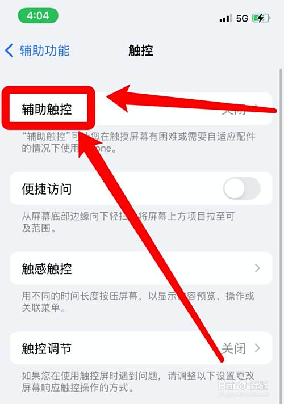Screen dimensions: 284x404
Task: Expand 触感触控 via its chevron
Action: click(x=257, y=268)
